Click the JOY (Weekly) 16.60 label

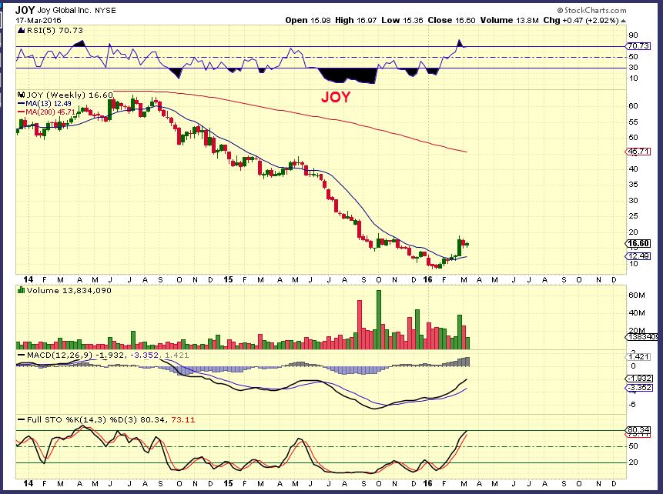coord(70,95)
